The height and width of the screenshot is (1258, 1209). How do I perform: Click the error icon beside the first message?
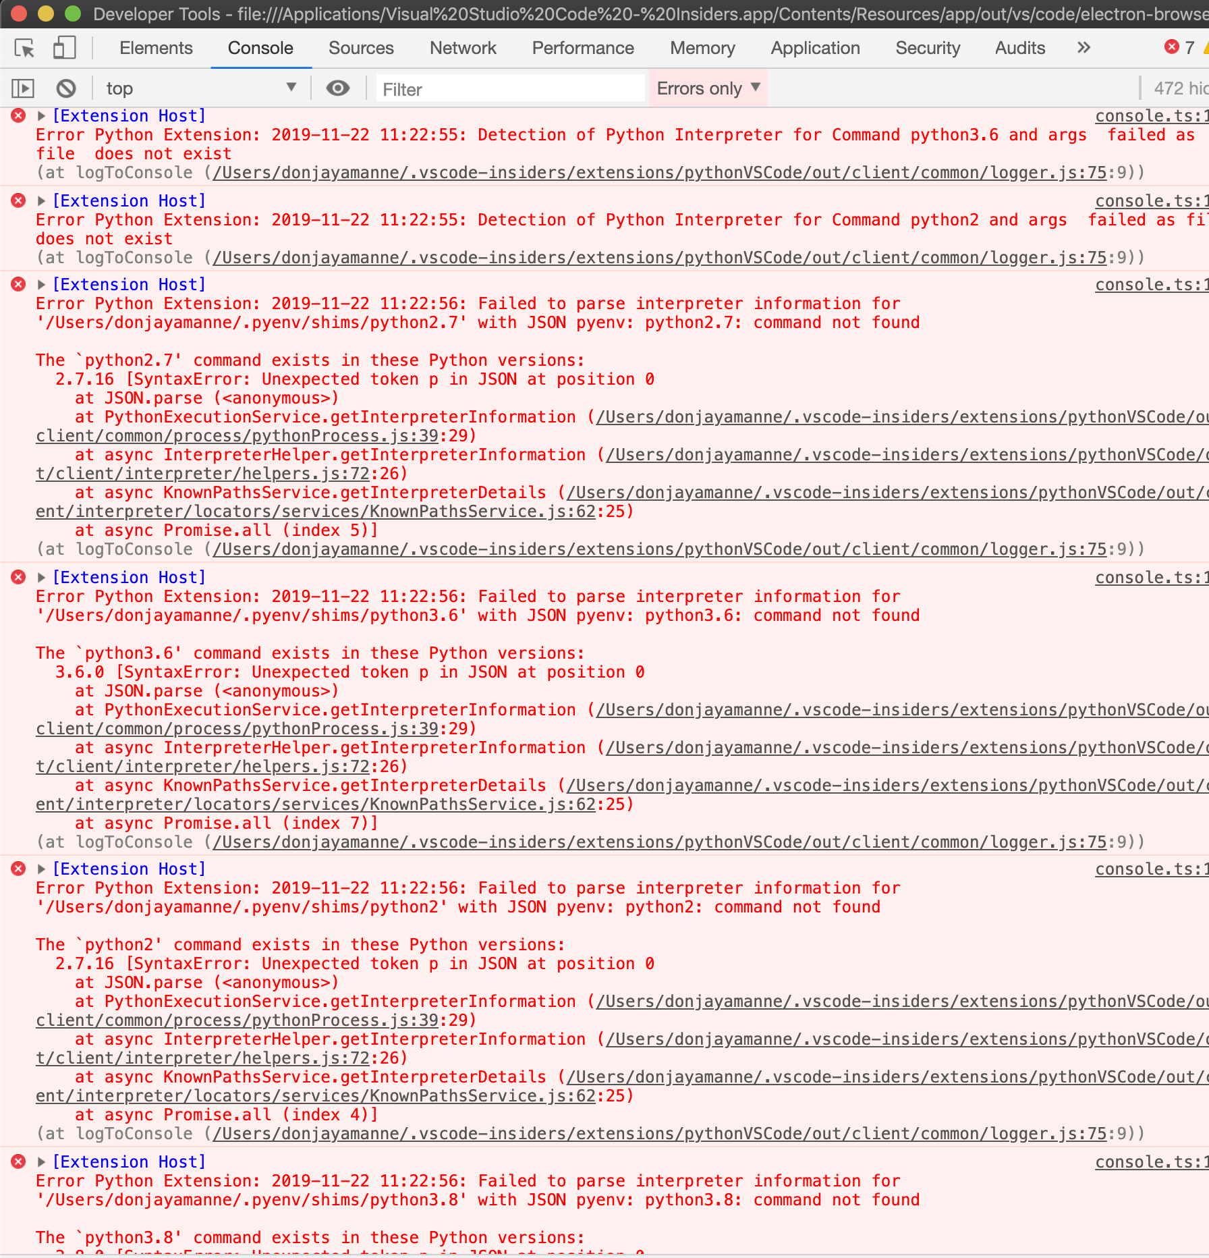click(x=17, y=115)
